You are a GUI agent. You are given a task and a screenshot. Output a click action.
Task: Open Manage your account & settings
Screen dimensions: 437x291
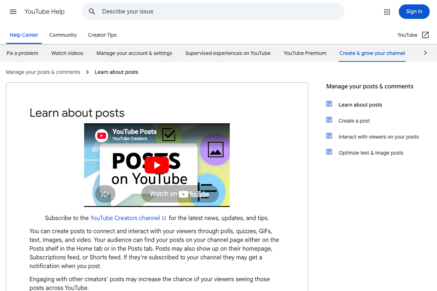tap(134, 53)
